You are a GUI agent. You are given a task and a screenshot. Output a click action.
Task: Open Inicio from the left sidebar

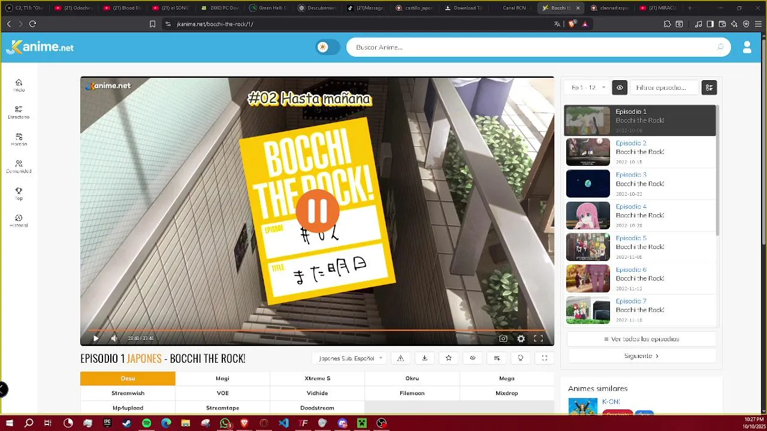19,85
